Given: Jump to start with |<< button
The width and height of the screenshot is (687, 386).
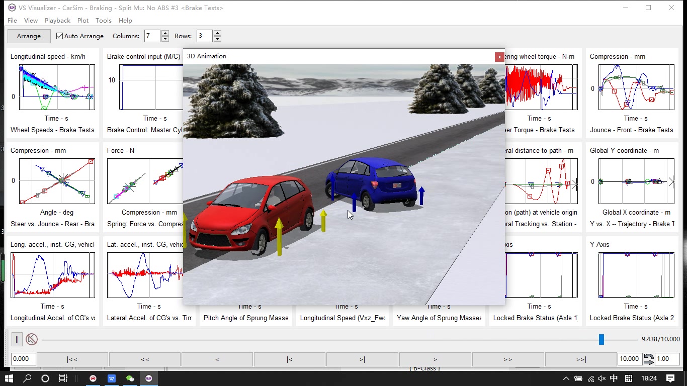Looking at the screenshot, I should pos(72,359).
